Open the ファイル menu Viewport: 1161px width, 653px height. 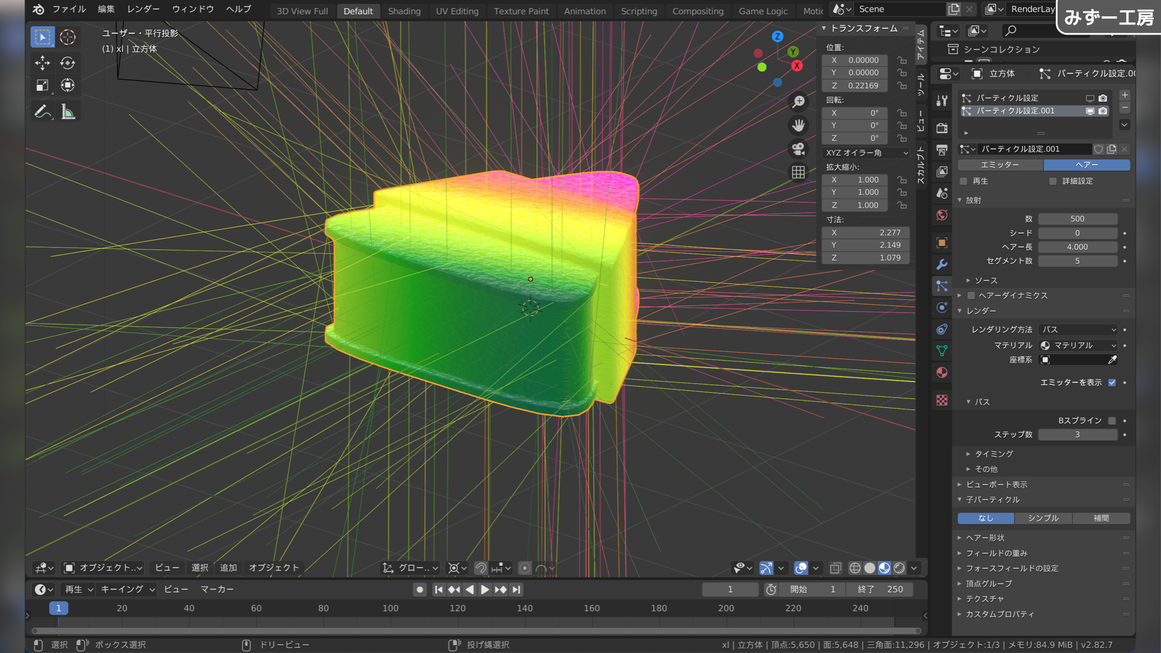tap(69, 9)
